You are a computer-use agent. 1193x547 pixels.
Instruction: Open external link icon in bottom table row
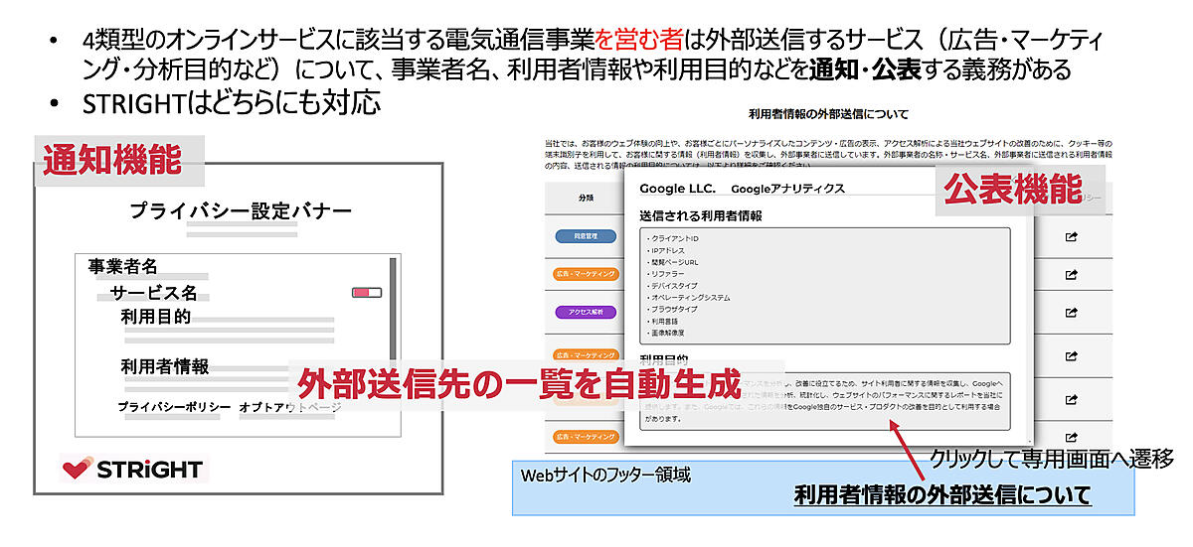1071,437
